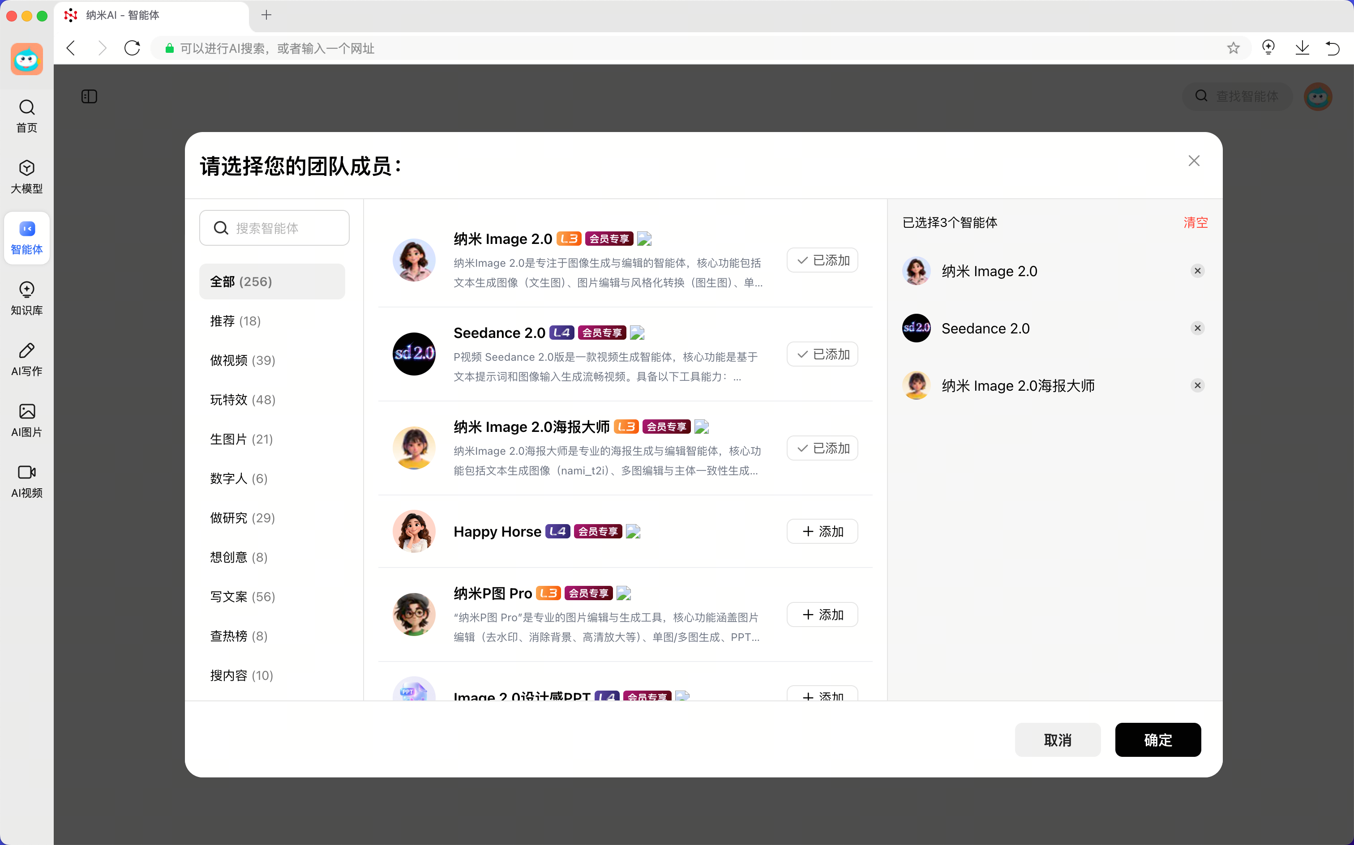Click the 查找智能体 search box behind dialog

1238,97
